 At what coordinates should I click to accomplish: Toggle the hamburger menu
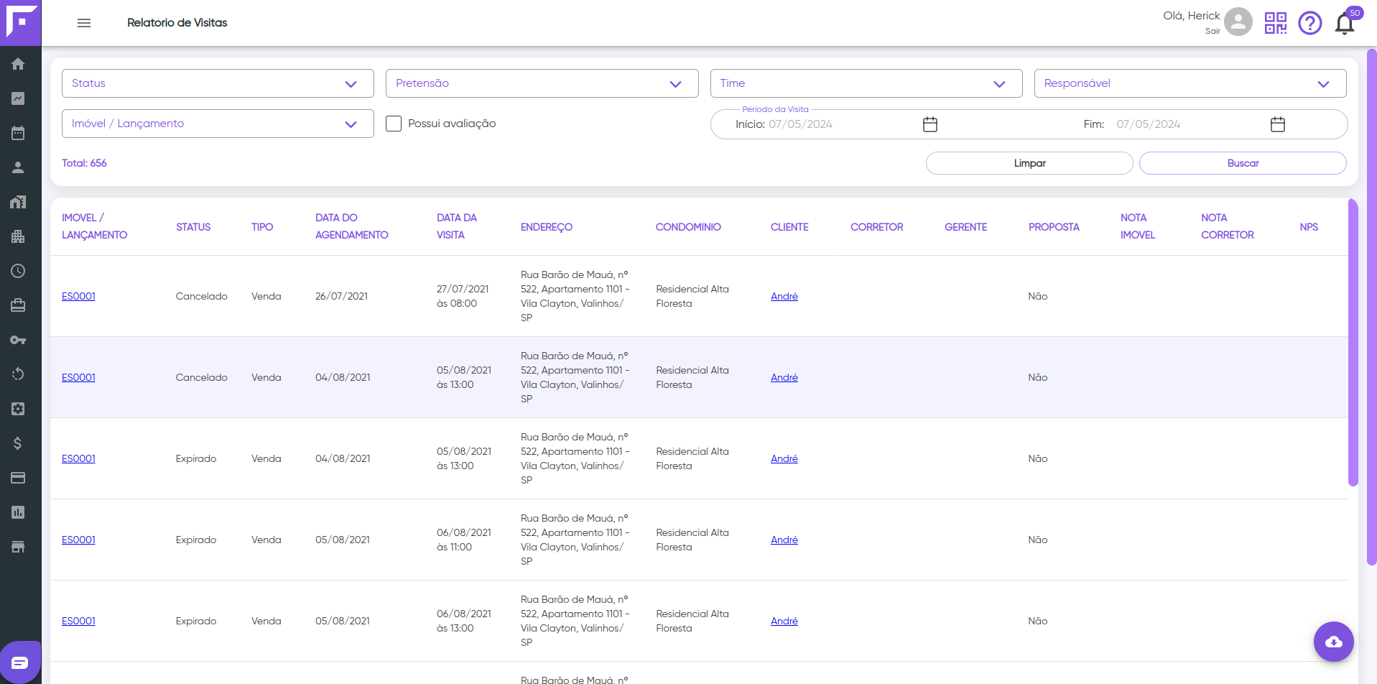tap(84, 23)
